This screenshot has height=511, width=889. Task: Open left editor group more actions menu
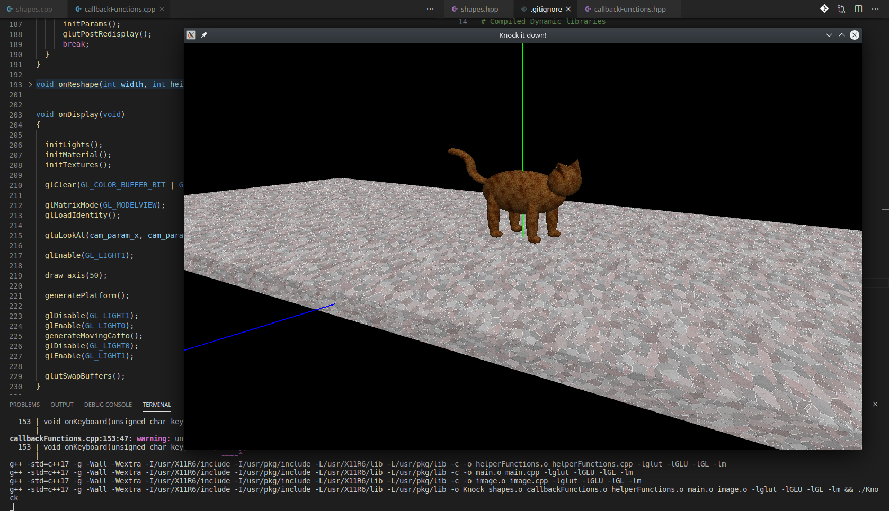click(430, 9)
